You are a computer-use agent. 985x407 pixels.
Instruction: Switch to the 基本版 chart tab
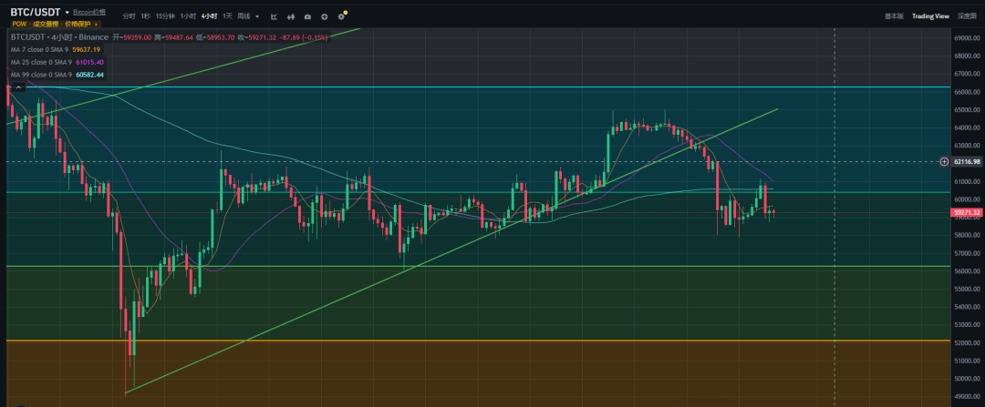tap(895, 16)
